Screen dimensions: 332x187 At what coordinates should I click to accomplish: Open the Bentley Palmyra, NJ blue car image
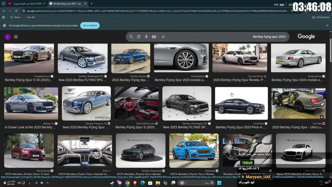pos(86,103)
